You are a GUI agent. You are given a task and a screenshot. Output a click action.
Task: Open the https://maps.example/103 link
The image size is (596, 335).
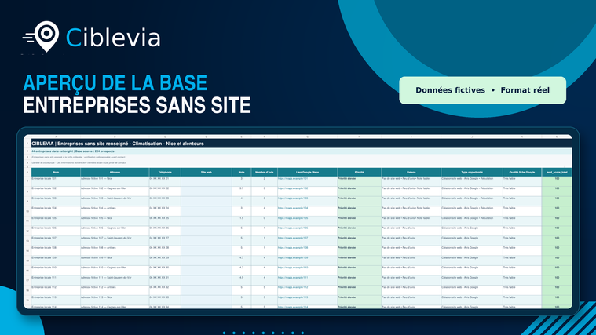point(293,198)
